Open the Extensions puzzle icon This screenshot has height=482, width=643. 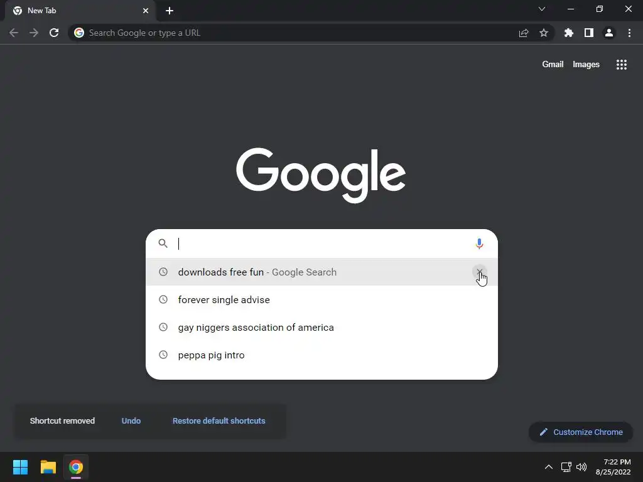(569, 33)
